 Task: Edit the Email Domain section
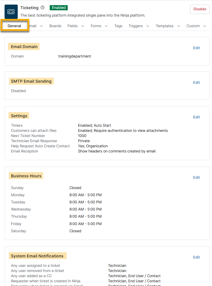196,48
